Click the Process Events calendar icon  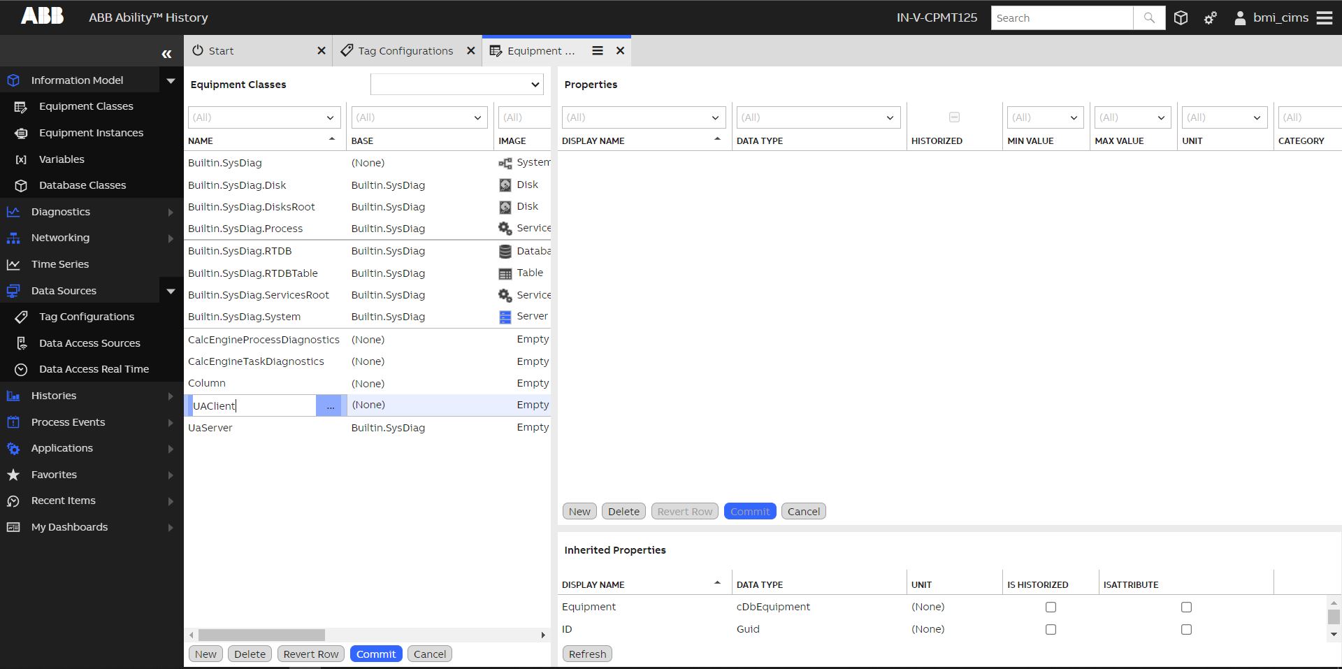13,422
